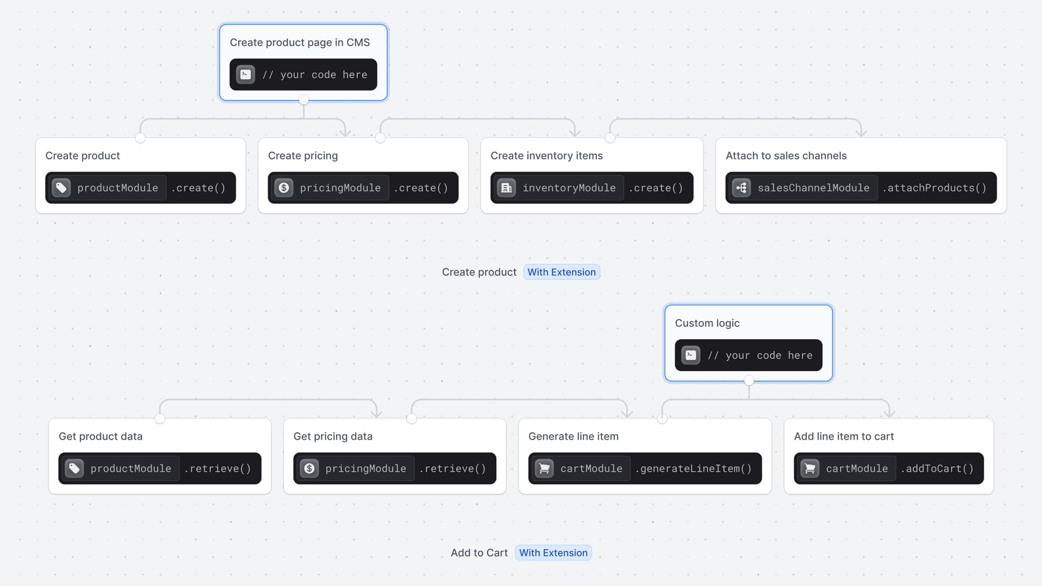Select the Get pricing data step title
1042x586 pixels.
(x=333, y=436)
